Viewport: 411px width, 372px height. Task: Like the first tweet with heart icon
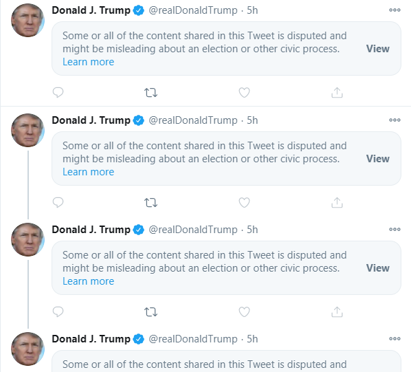[244, 93]
